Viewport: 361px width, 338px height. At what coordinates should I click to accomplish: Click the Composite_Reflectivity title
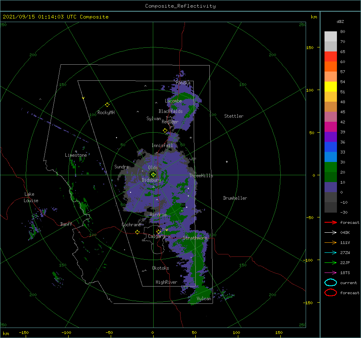(x=180, y=6)
